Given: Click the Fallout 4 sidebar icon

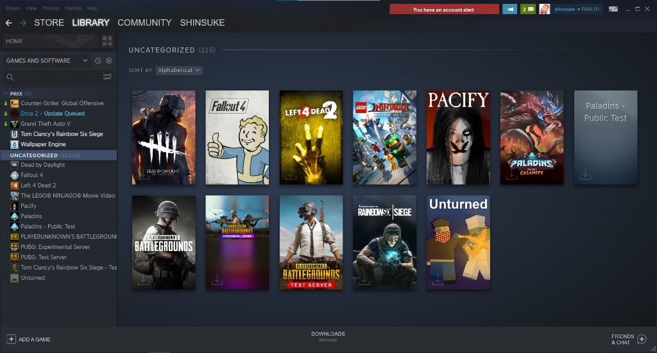Looking at the screenshot, I should coord(15,175).
